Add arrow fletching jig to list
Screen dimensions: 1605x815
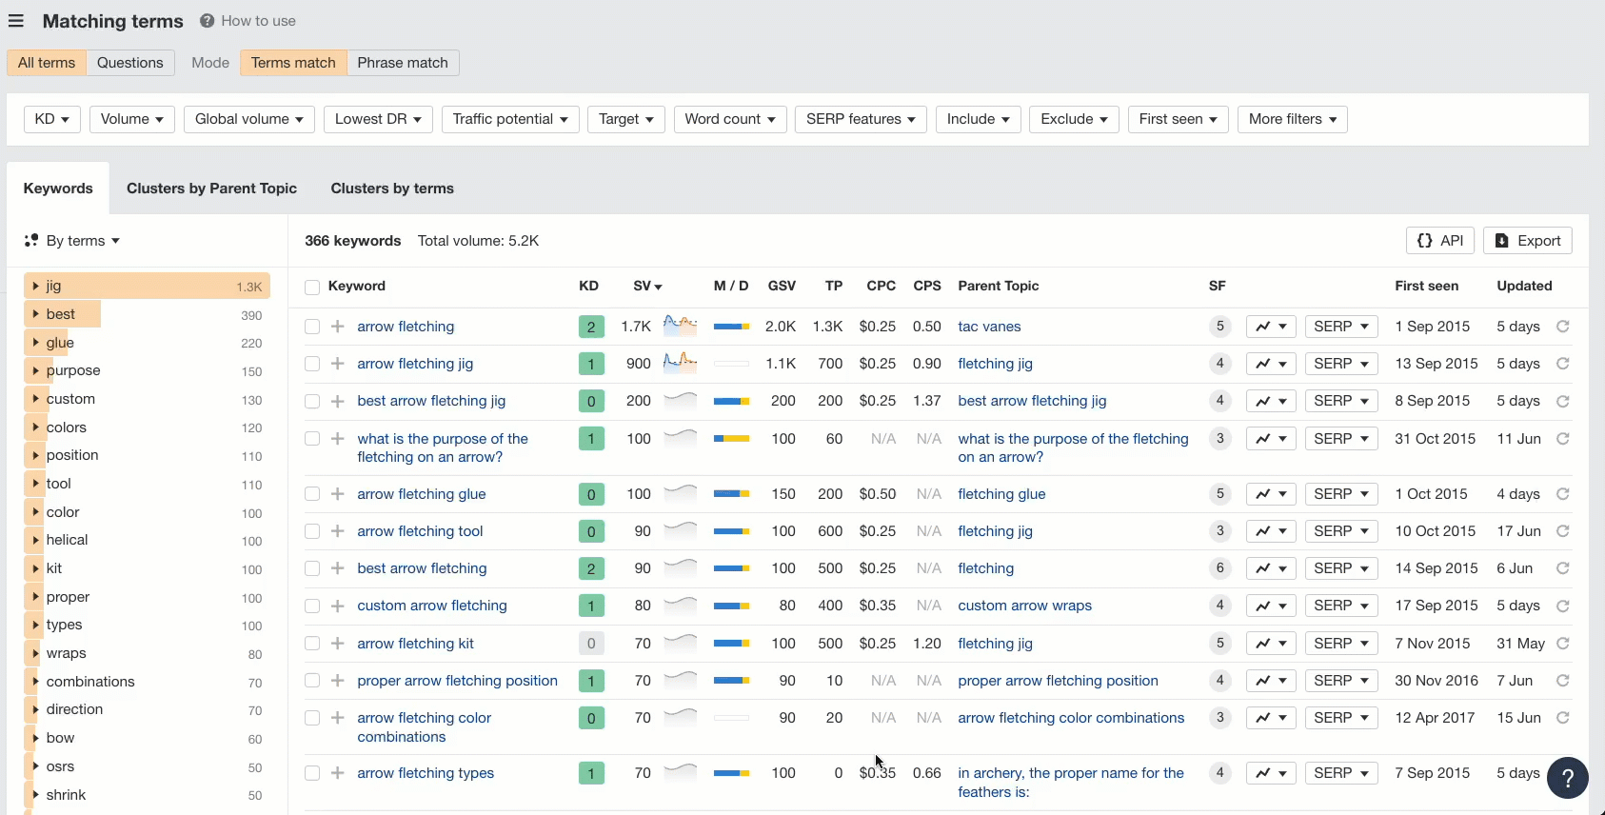pyautogui.click(x=337, y=364)
